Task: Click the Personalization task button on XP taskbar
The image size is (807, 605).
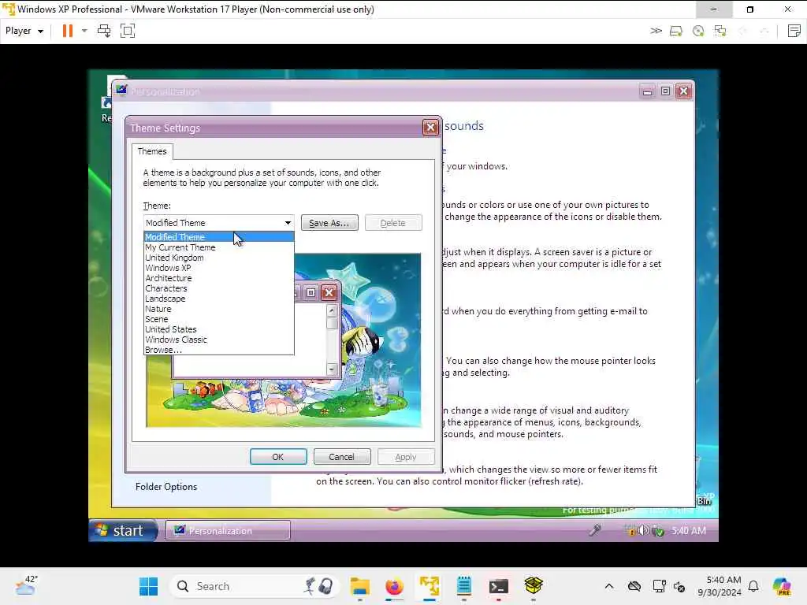Action: pos(228,530)
